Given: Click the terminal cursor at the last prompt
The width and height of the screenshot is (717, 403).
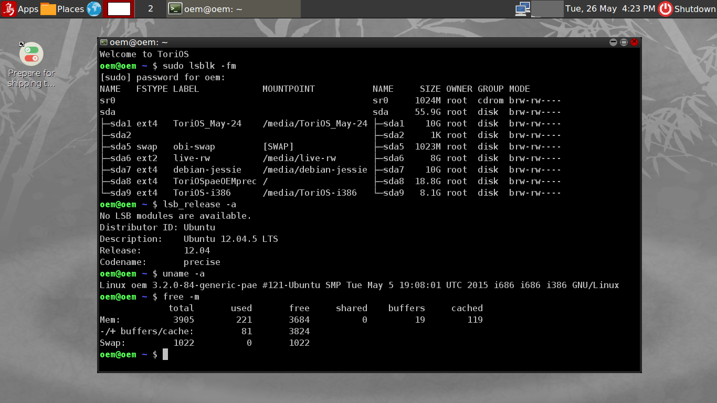Looking at the screenshot, I should (x=165, y=355).
